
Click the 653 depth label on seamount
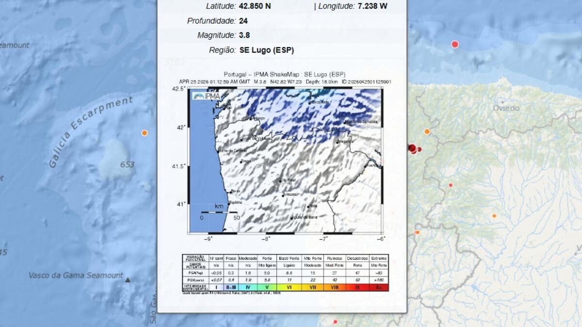coord(127,165)
